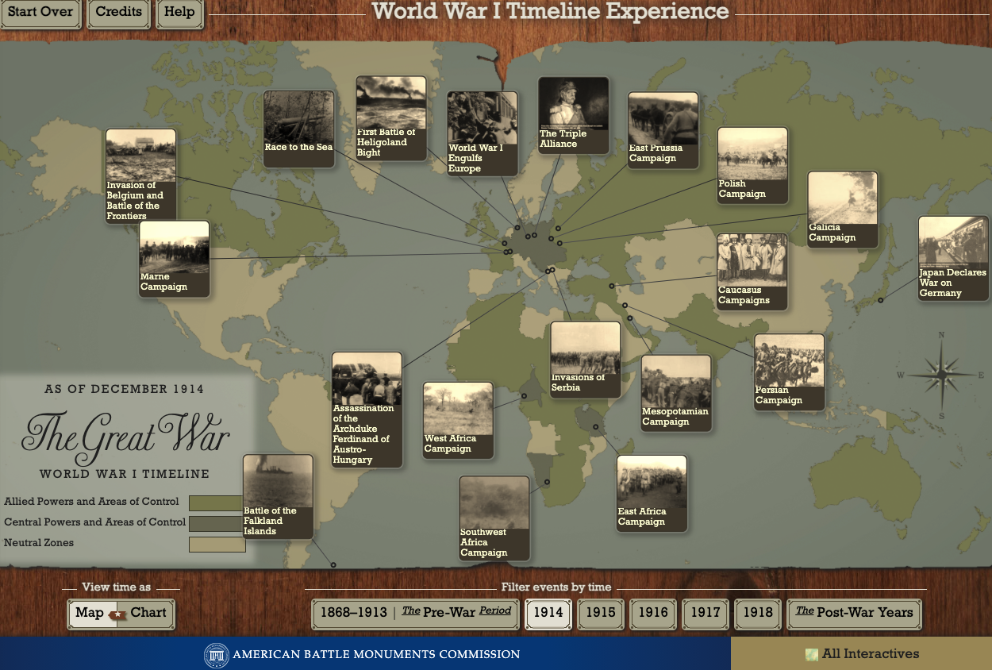Filter events by year 1916

point(653,613)
